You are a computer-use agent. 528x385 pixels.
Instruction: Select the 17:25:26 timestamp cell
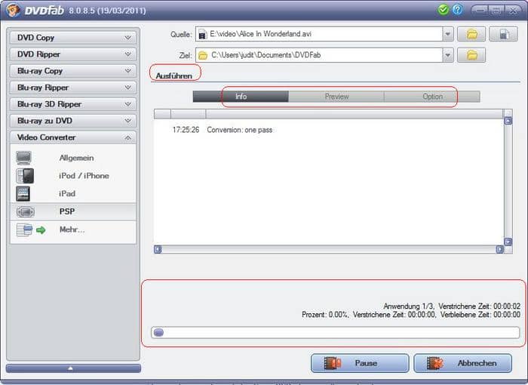pos(186,130)
